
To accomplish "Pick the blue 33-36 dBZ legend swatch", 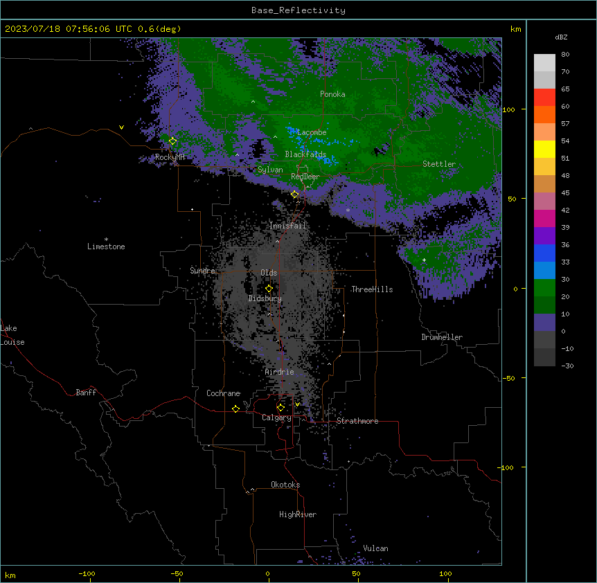I will 544,253.
